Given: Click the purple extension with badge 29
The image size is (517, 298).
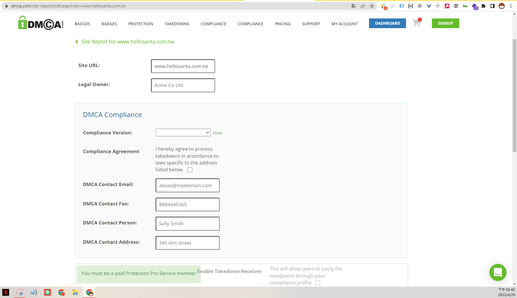Looking at the screenshot, I should click(475, 6).
